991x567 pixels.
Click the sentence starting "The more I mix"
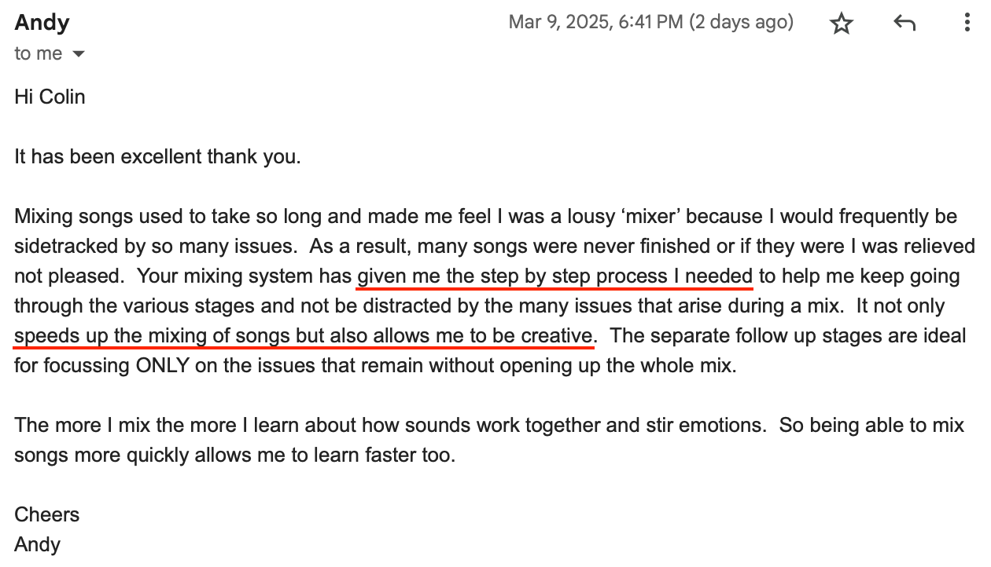point(236,426)
